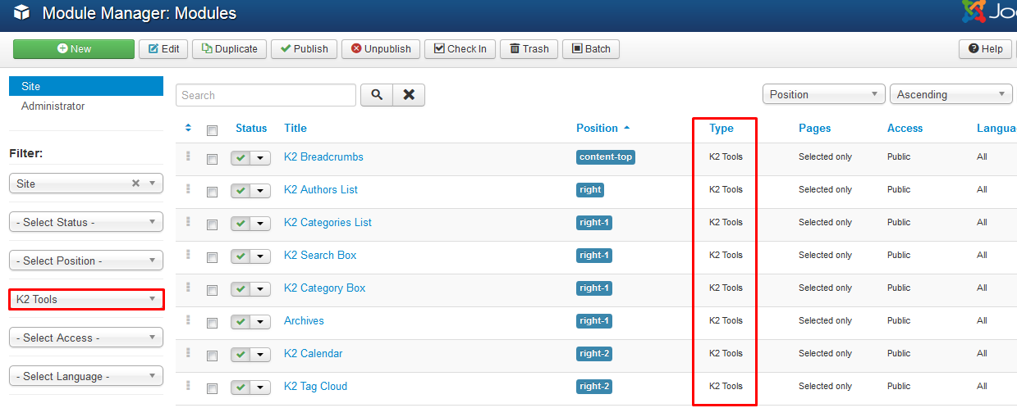Open the Select Position filter dropdown
Viewport: 1017px width, 417px height.
(86, 261)
